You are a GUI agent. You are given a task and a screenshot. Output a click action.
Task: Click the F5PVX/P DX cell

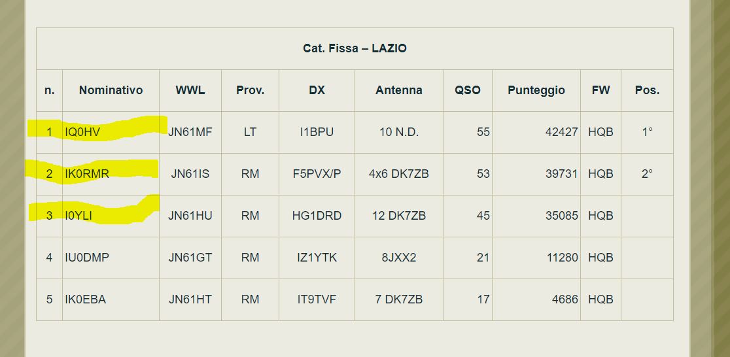click(x=317, y=174)
